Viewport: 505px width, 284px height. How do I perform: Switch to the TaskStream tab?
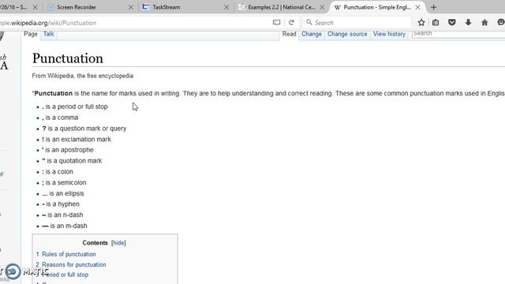click(185, 7)
